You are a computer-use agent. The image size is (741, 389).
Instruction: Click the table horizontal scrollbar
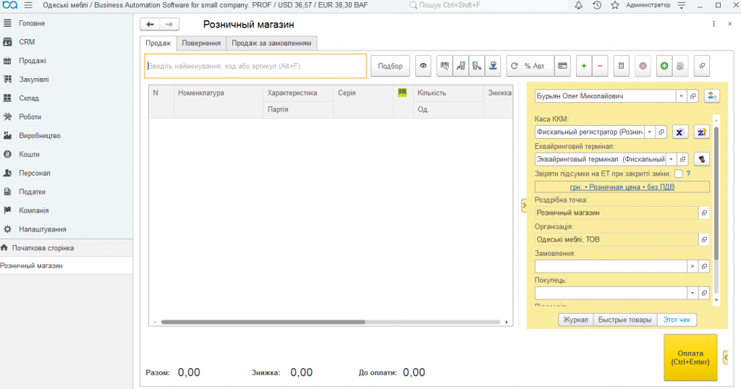[263, 322]
